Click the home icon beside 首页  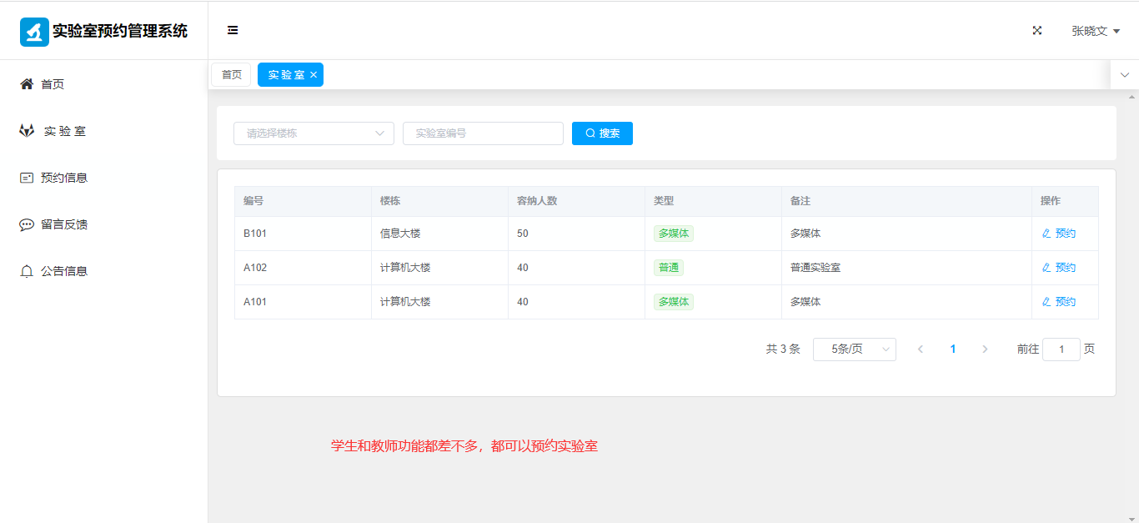pyautogui.click(x=27, y=84)
